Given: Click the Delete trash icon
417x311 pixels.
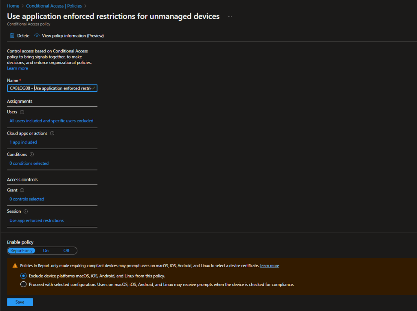Looking at the screenshot, I should pos(12,36).
